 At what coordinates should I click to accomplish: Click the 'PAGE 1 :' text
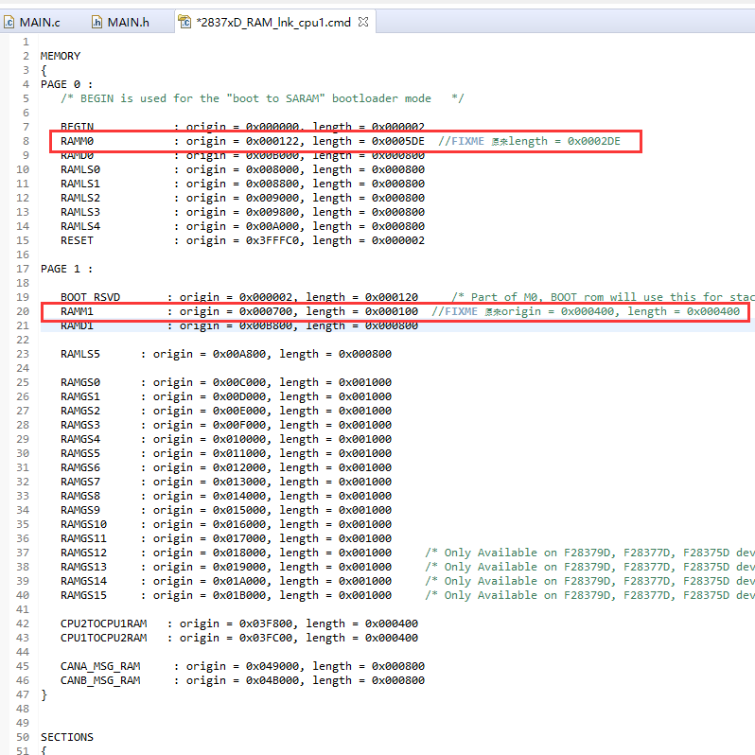pos(66,269)
